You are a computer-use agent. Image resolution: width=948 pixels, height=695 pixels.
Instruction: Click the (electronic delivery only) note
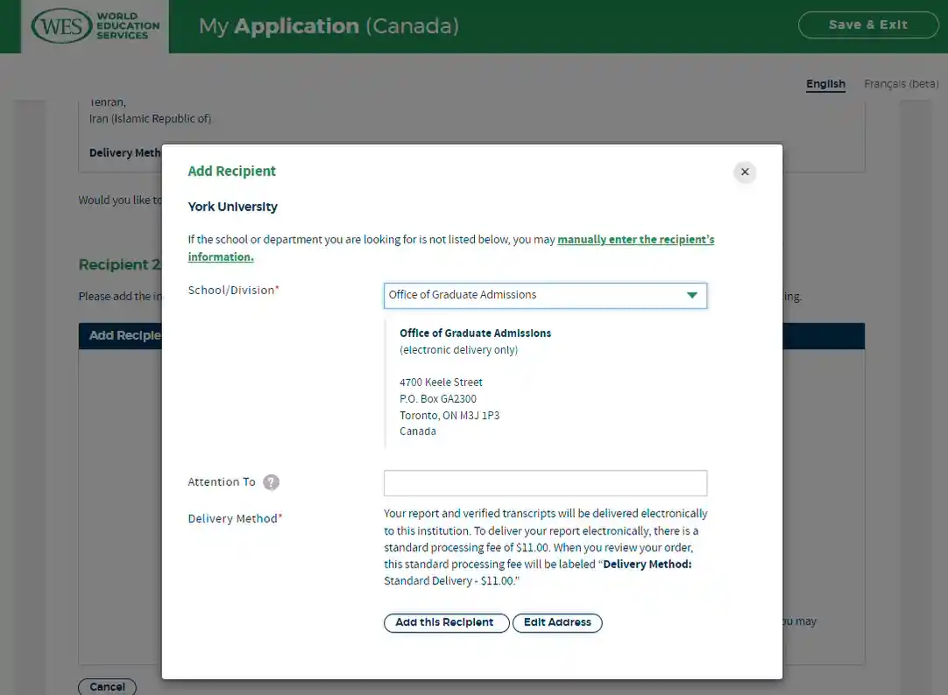[458, 350]
